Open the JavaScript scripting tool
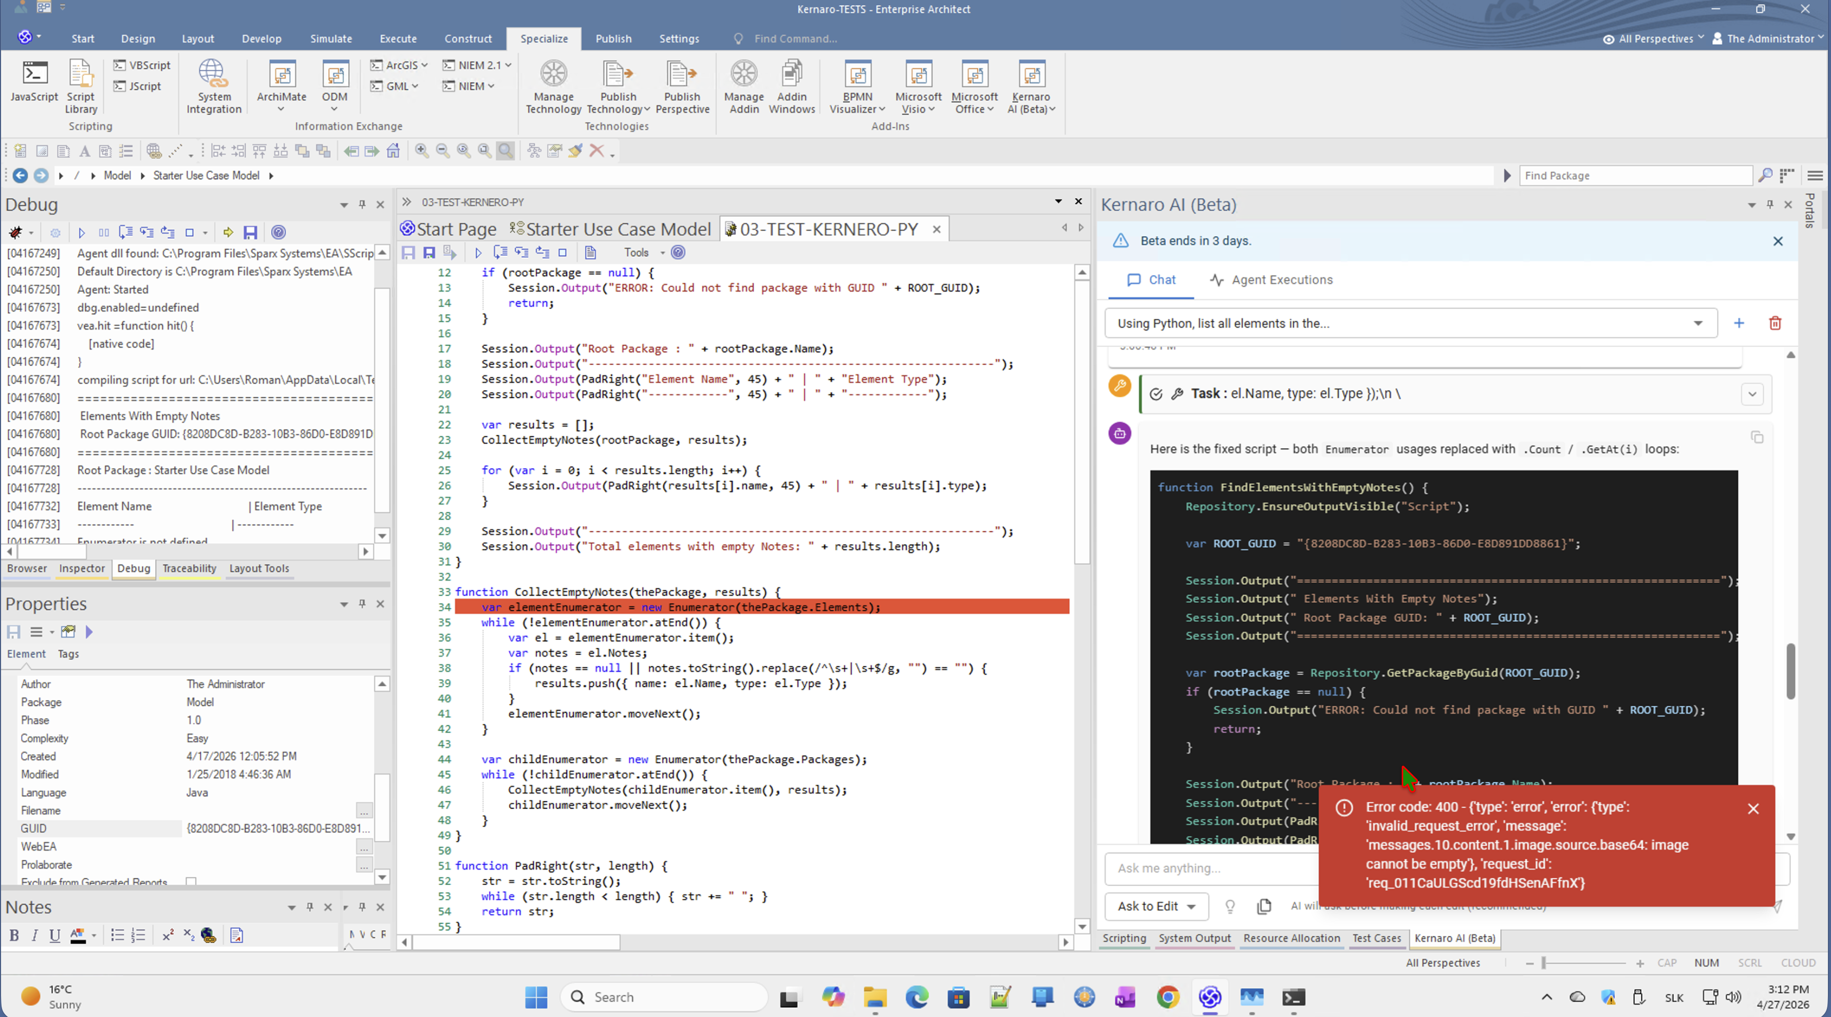1831x1017 pixels. click(x=34, y=82)
